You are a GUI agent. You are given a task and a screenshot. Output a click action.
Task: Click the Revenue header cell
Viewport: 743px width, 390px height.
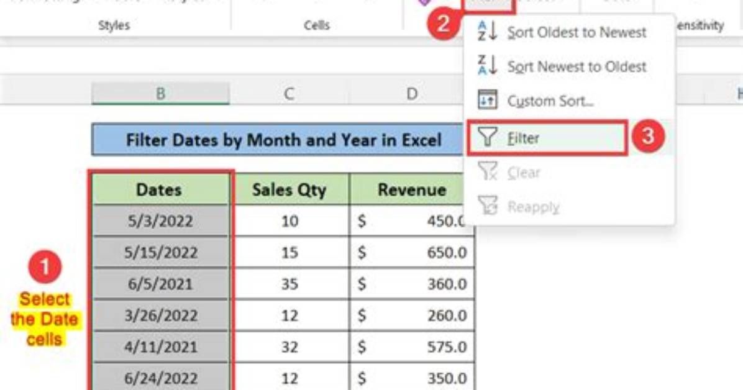411,189
